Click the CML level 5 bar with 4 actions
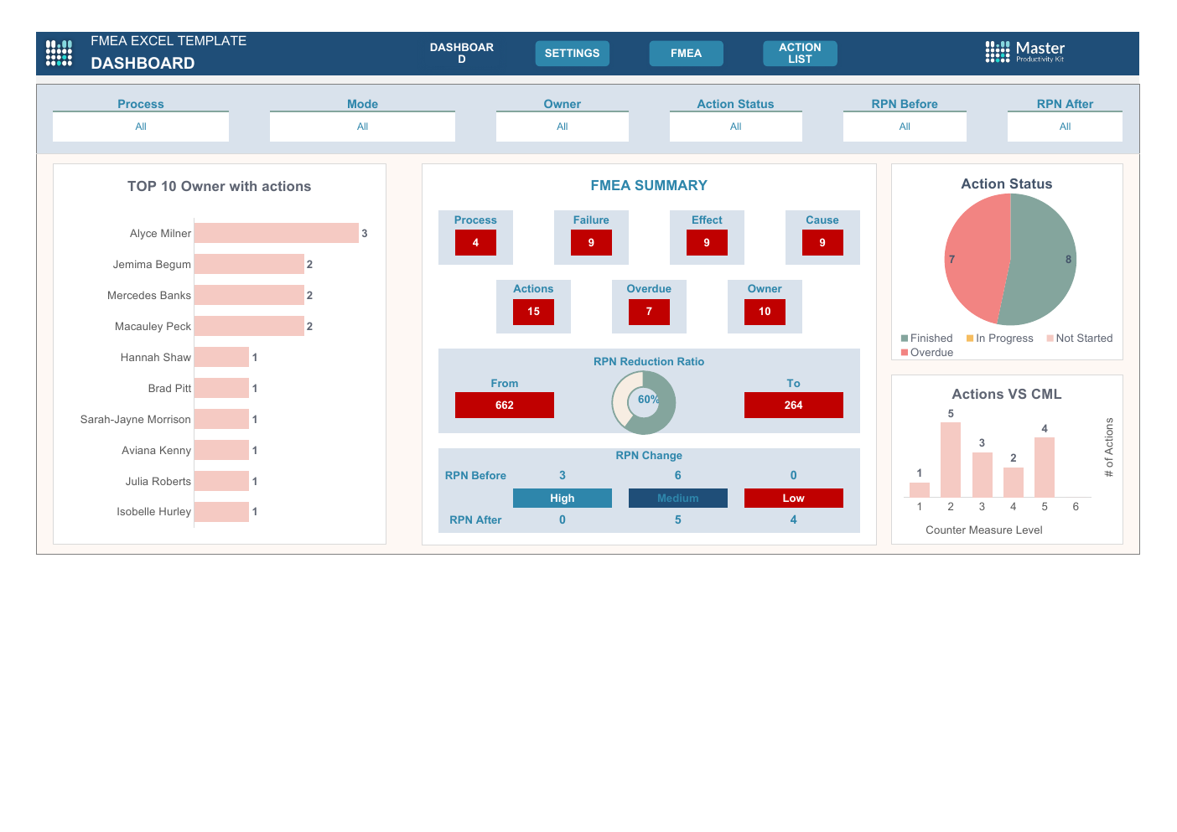The height and width of the screenshot is (832, 1177). (1045, 467)
